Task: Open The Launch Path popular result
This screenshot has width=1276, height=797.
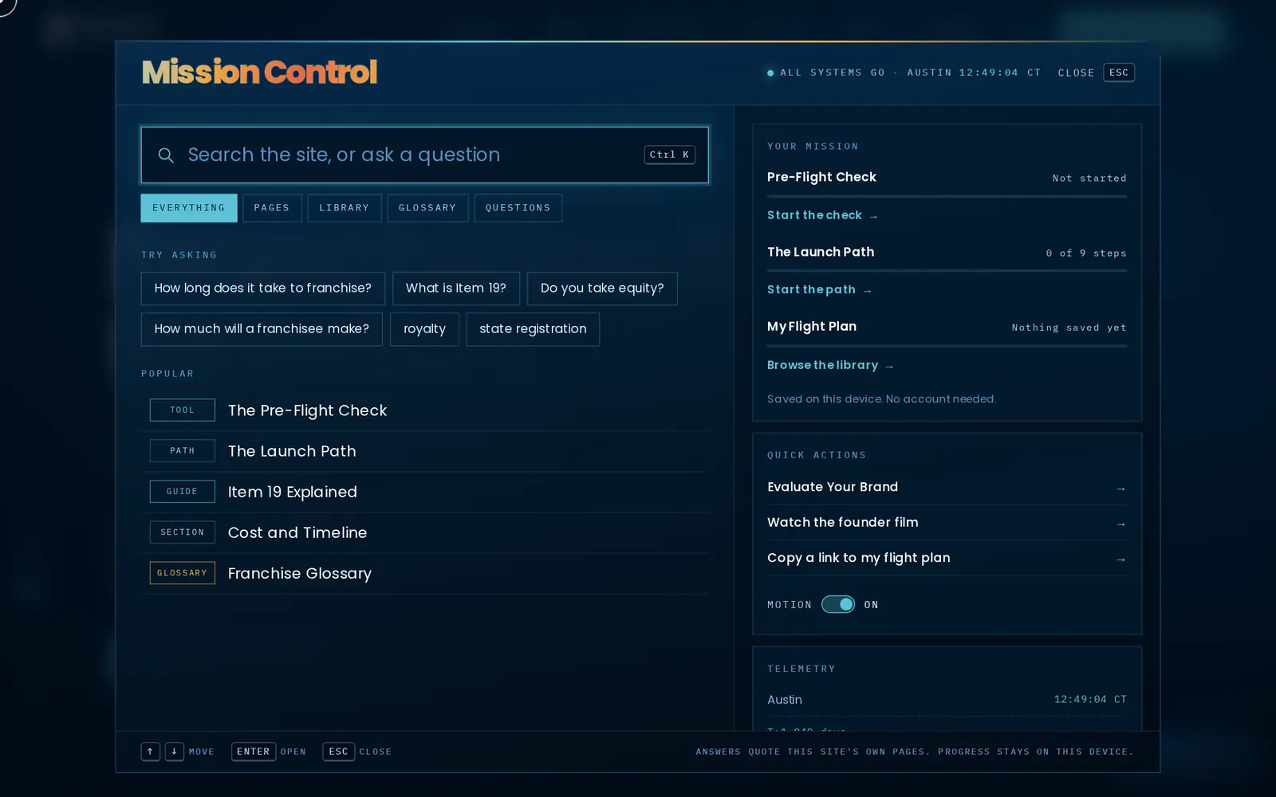Action: pos(425,451)
